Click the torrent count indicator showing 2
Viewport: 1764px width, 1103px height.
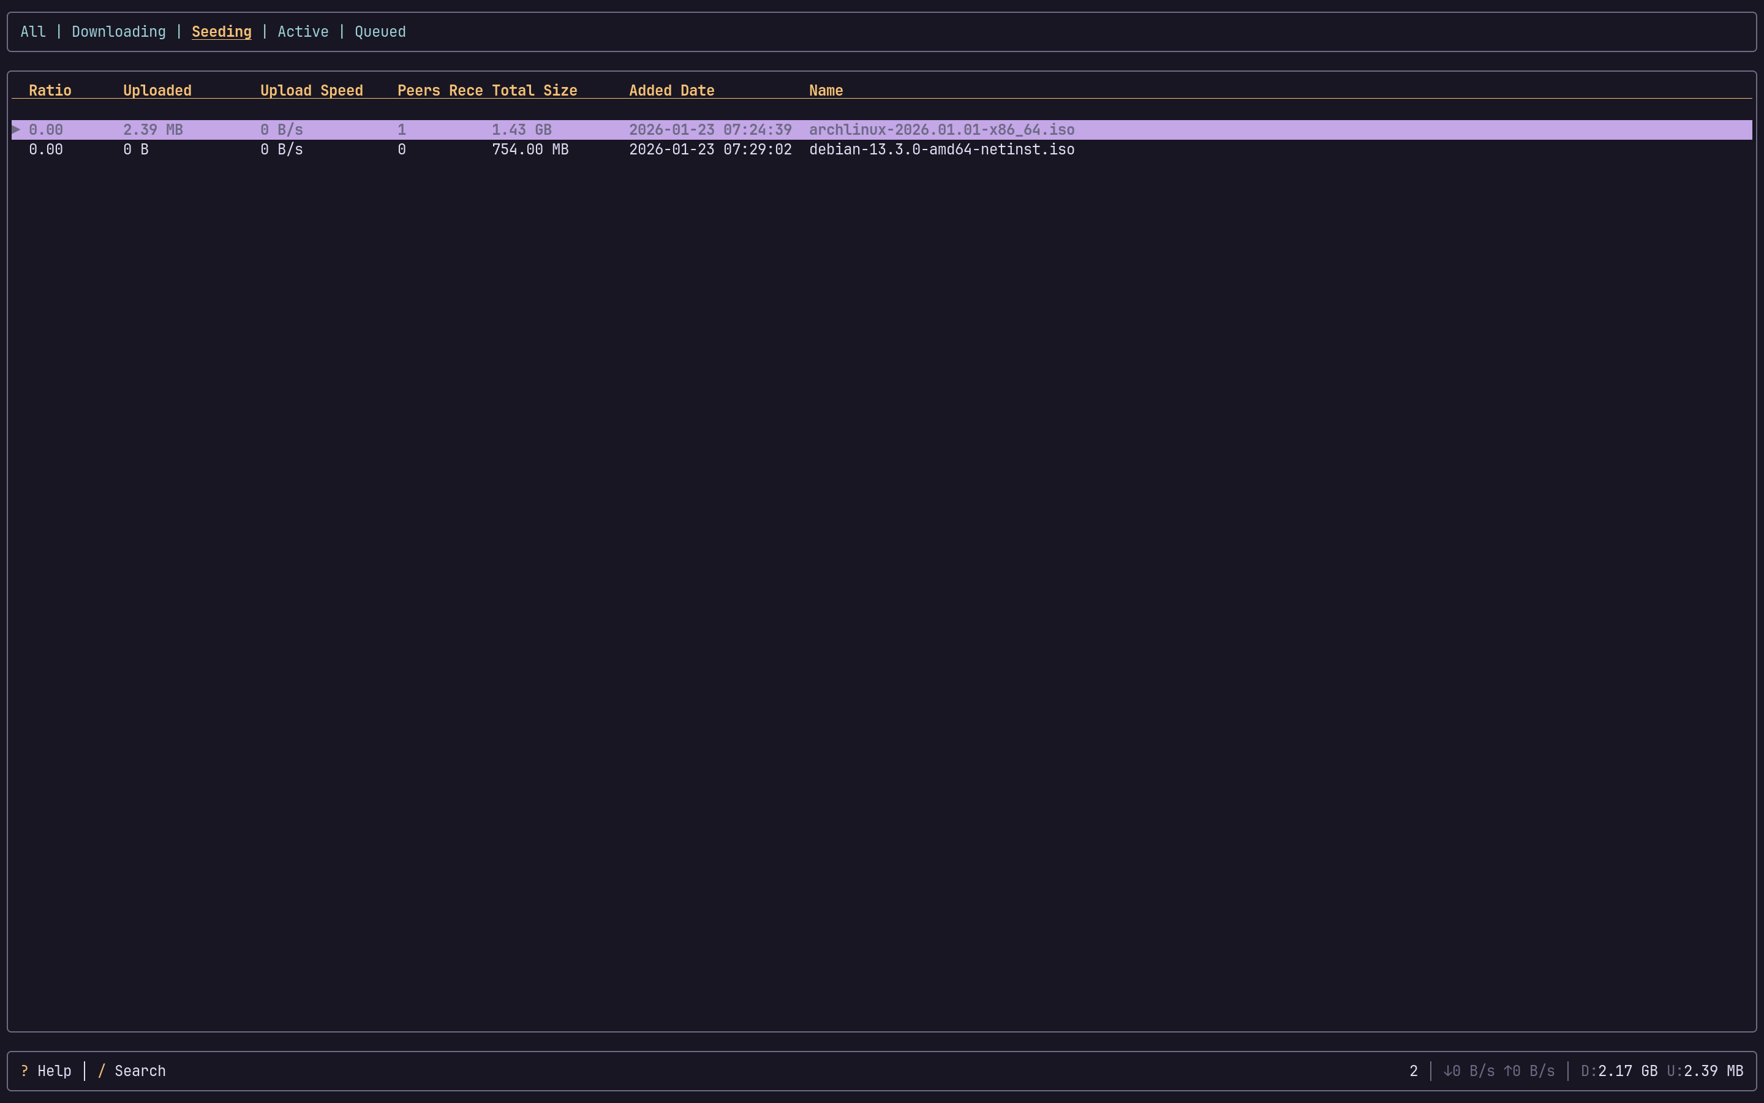pyautogui.click(x=1412, y=1070)
